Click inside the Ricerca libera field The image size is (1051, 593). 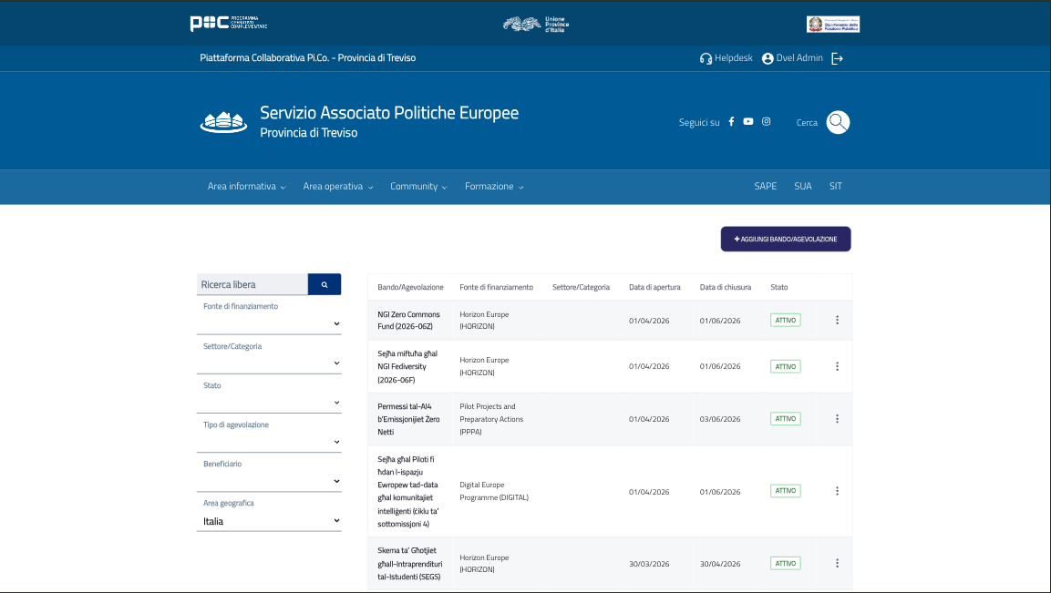246,283
